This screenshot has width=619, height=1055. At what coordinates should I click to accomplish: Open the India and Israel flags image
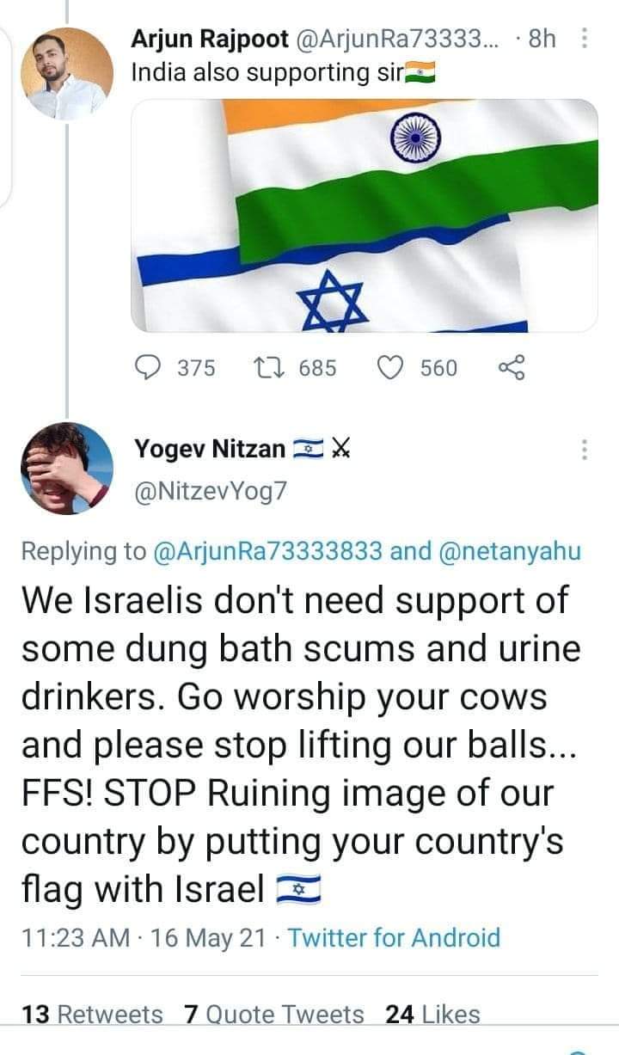[364, 216]
